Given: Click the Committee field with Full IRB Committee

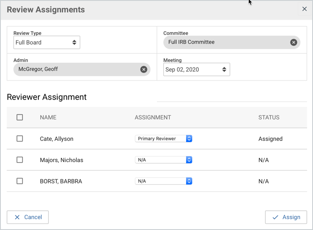Looking at the screenshot, I should 225,42.
